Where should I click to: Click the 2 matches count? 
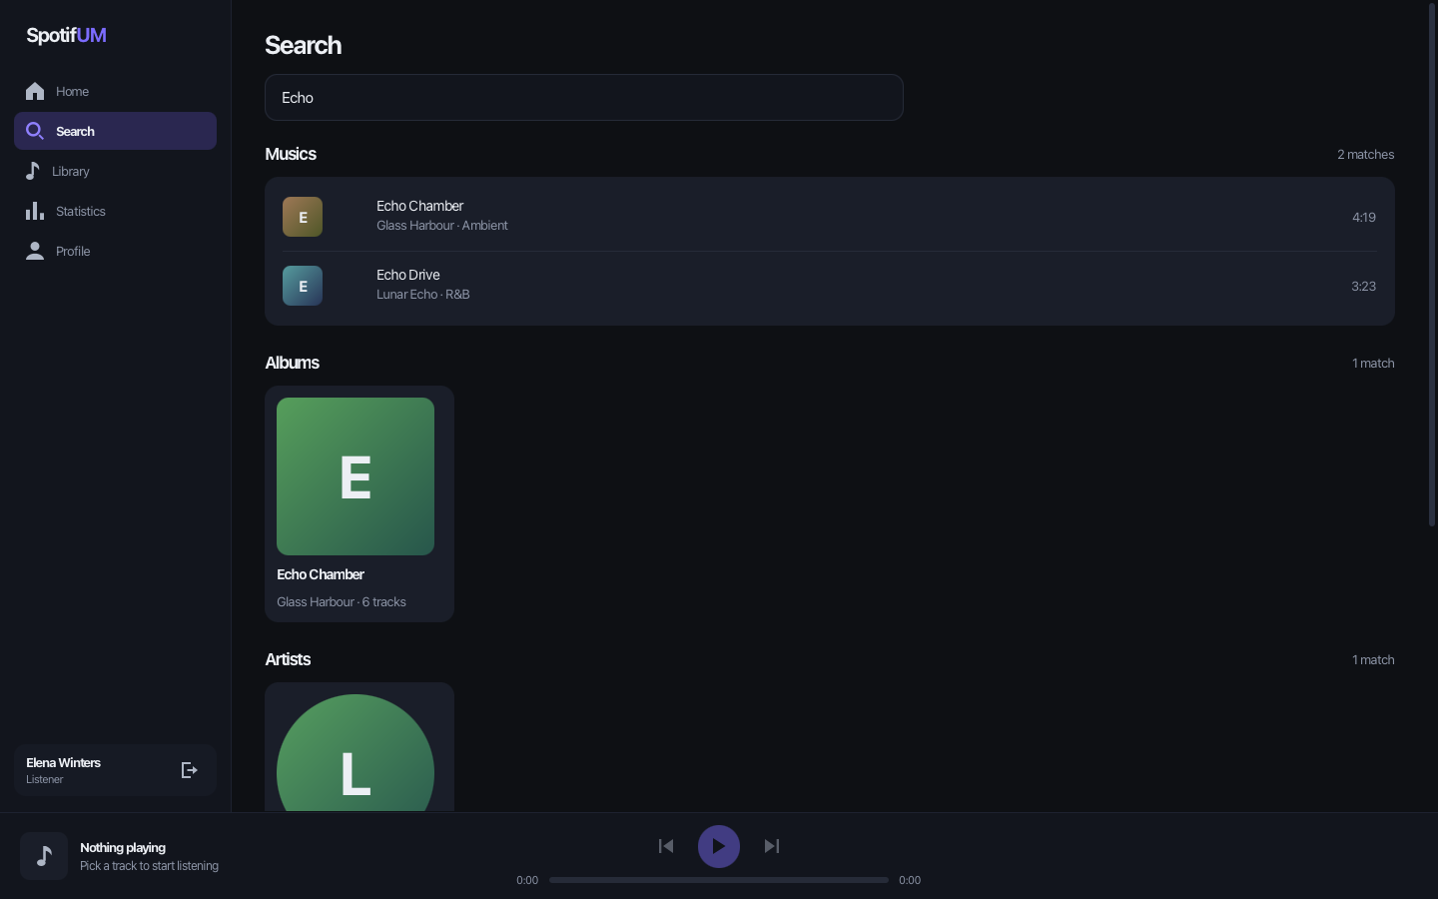[1365, 154]
